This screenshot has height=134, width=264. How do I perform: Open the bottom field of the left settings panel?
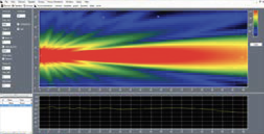tap(6, 86)
